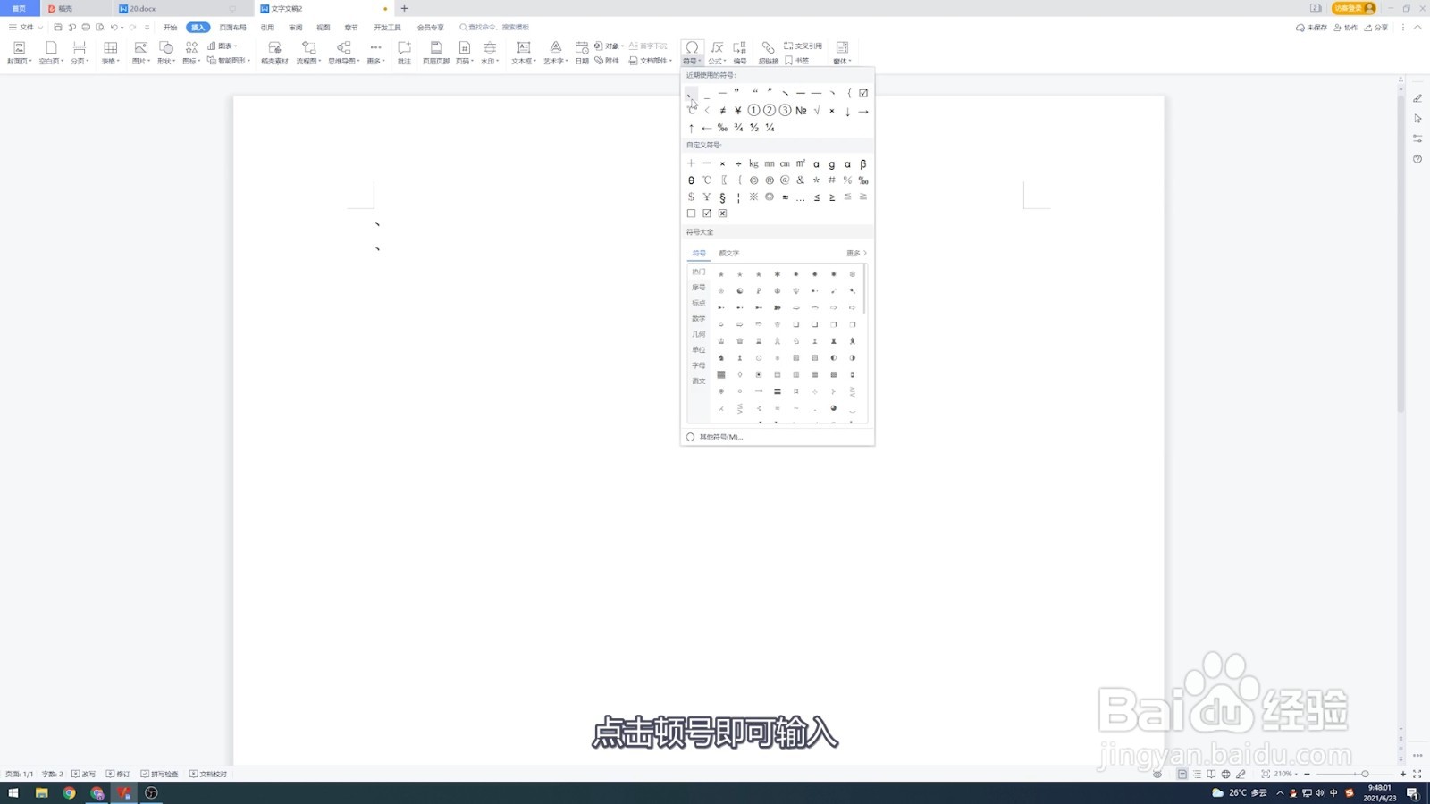Click the Hyperlink (超链接) ribbon icon
The image size is (1430, 804).
pos(768,52)
